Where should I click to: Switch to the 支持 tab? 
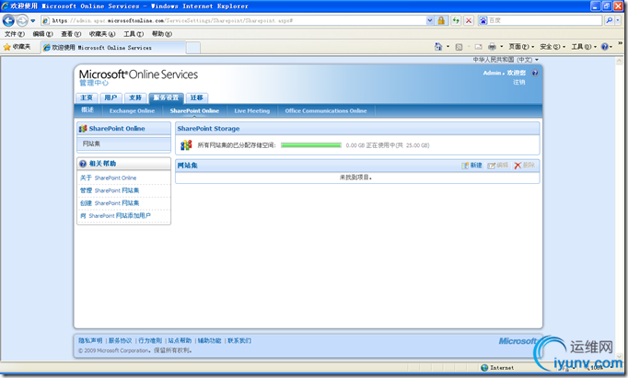click(x=135, y=97)
